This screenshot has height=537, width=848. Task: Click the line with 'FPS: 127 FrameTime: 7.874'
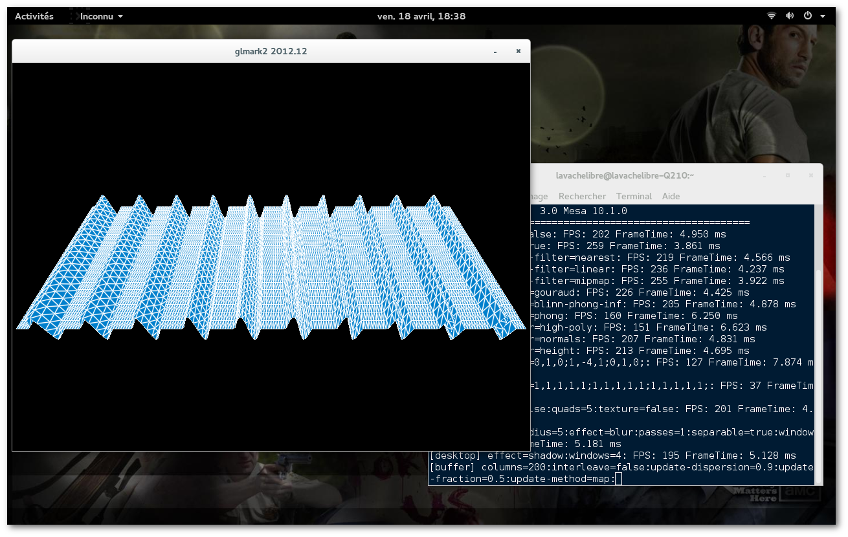[x=672, y=362]
